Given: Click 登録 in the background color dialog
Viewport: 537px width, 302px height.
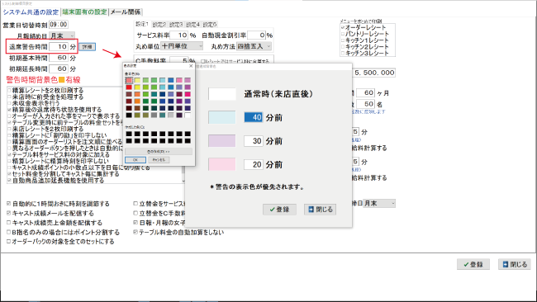Looking at the screenshot, I should click(x=279, y=210).
